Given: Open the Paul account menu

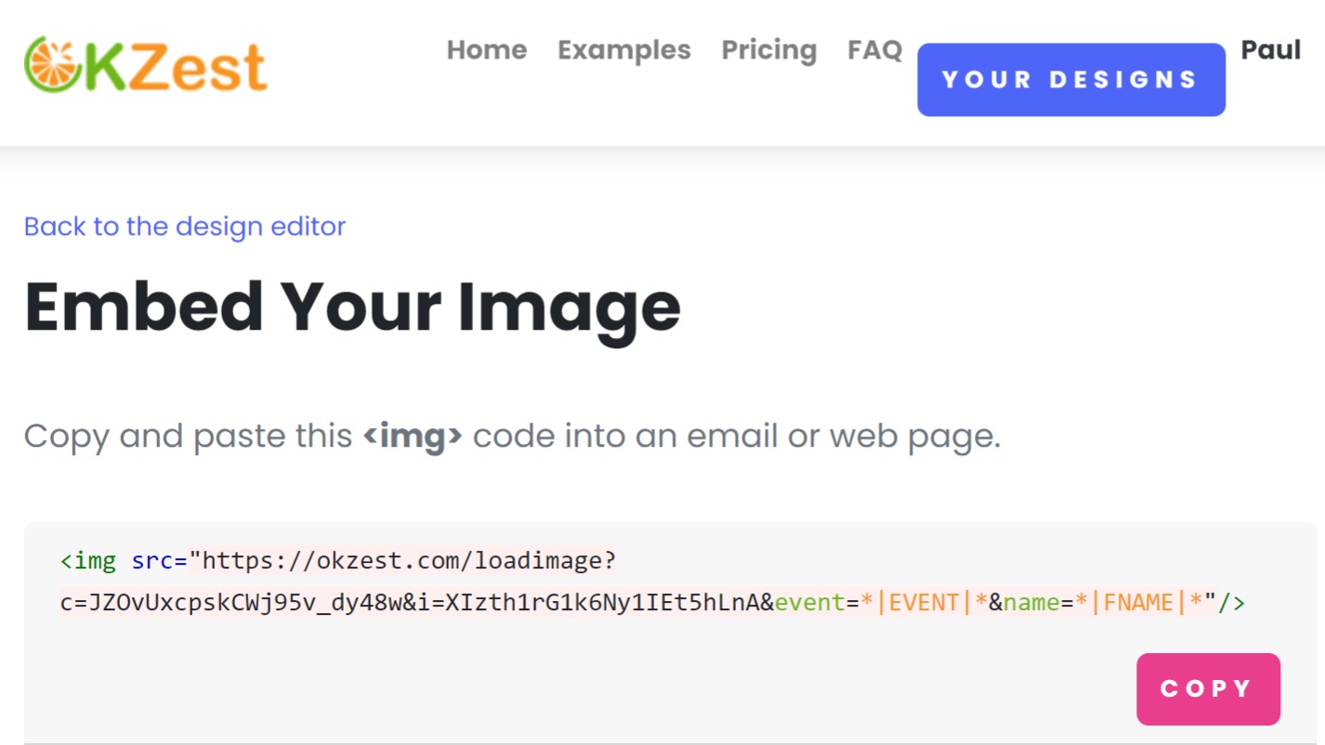Looking at the screenshot, I should coord(1271,50).
